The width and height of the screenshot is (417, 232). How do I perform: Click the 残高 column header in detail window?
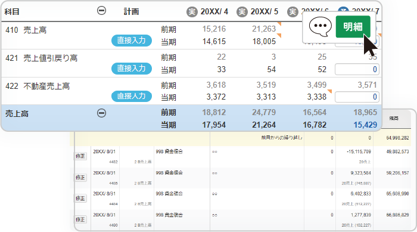click(394, 118)
